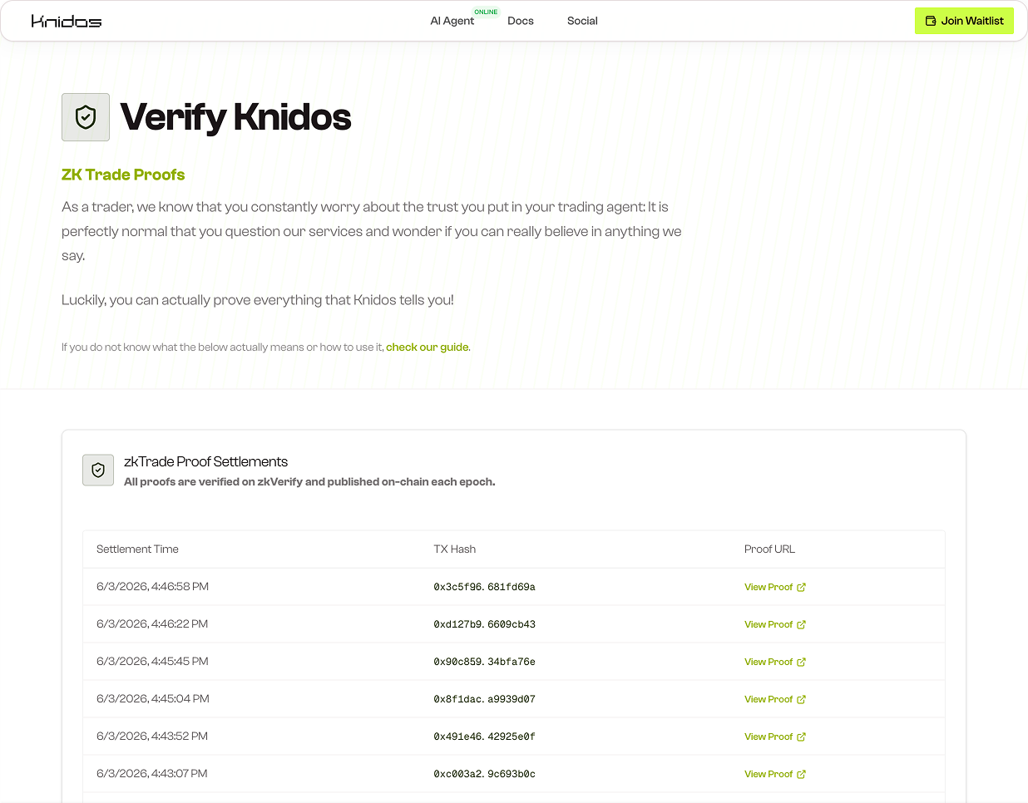Click the Verify Knidos page heading
Viewport: 1028px width, 803px height.
235,117
